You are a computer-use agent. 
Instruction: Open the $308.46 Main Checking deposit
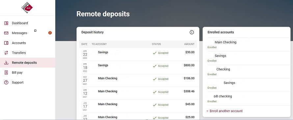coord(138,93)
